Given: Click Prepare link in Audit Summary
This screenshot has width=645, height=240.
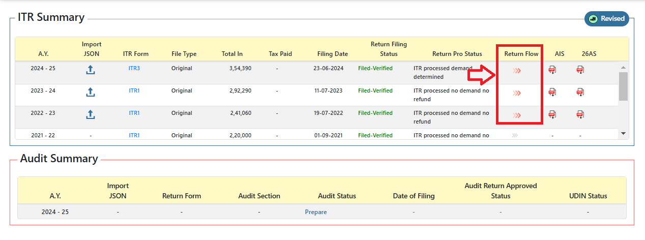Looking at the screenshot, I should (x=316, y=212).
